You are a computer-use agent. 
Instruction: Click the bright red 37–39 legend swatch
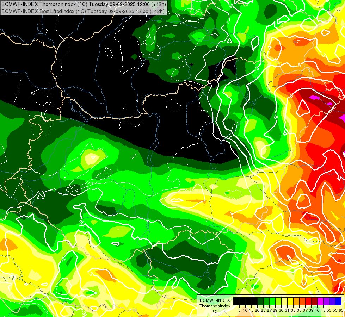[x=308, y=301]
